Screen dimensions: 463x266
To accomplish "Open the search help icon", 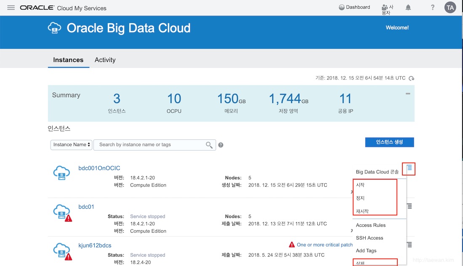I will point(221,145).
